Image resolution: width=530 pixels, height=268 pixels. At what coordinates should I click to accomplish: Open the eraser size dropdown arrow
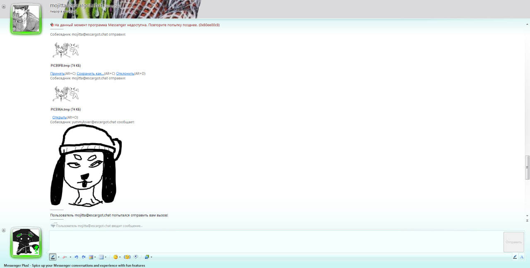tap(70, 257)
